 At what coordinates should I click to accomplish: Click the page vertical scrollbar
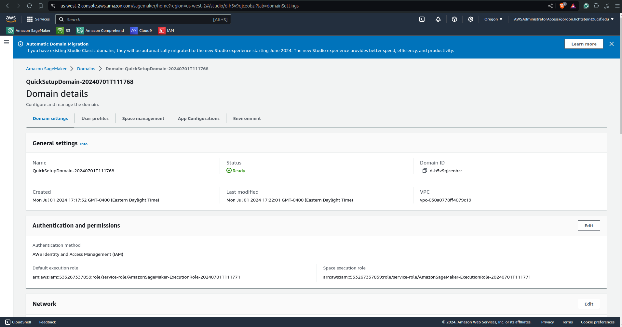[x=621, y=75]
